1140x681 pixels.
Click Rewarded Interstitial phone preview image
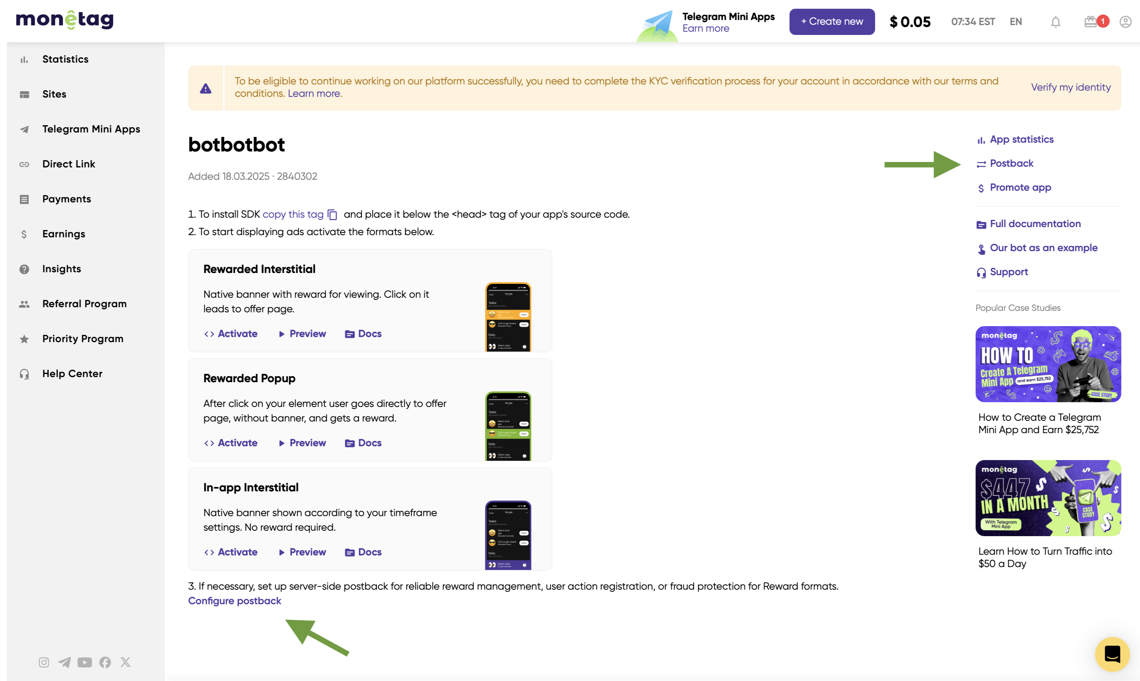[508, 317]
